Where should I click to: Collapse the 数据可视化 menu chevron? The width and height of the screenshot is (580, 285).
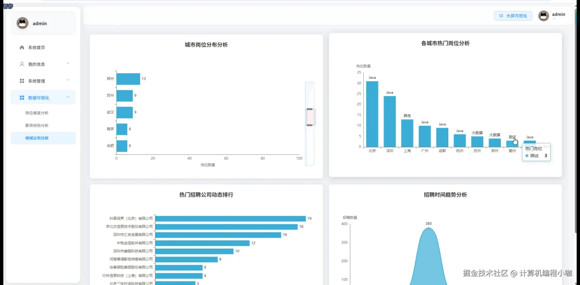click(x=68, y=97)
